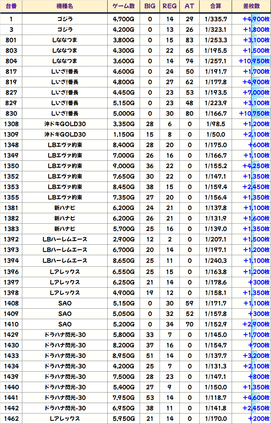The width and height of the screenshot is (271, 424).
Task: Select machine number 1 cell
Action: [x=11, y=19]
